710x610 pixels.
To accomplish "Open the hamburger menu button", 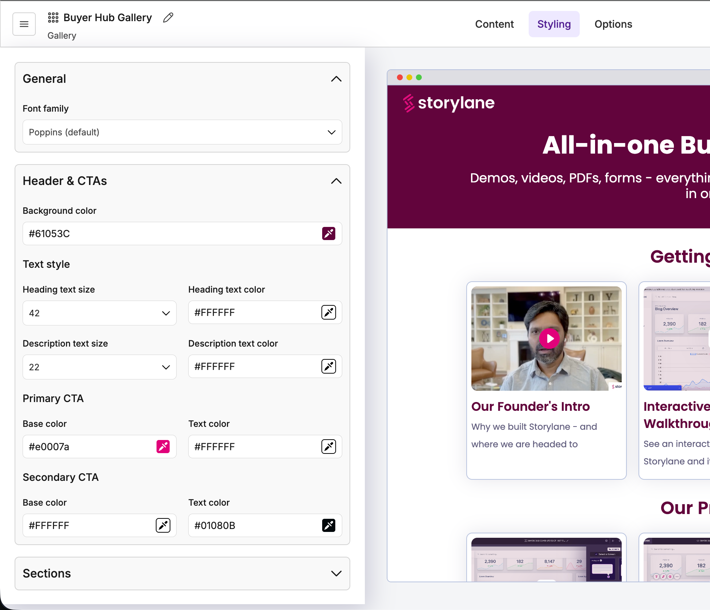I will point(24,24).
